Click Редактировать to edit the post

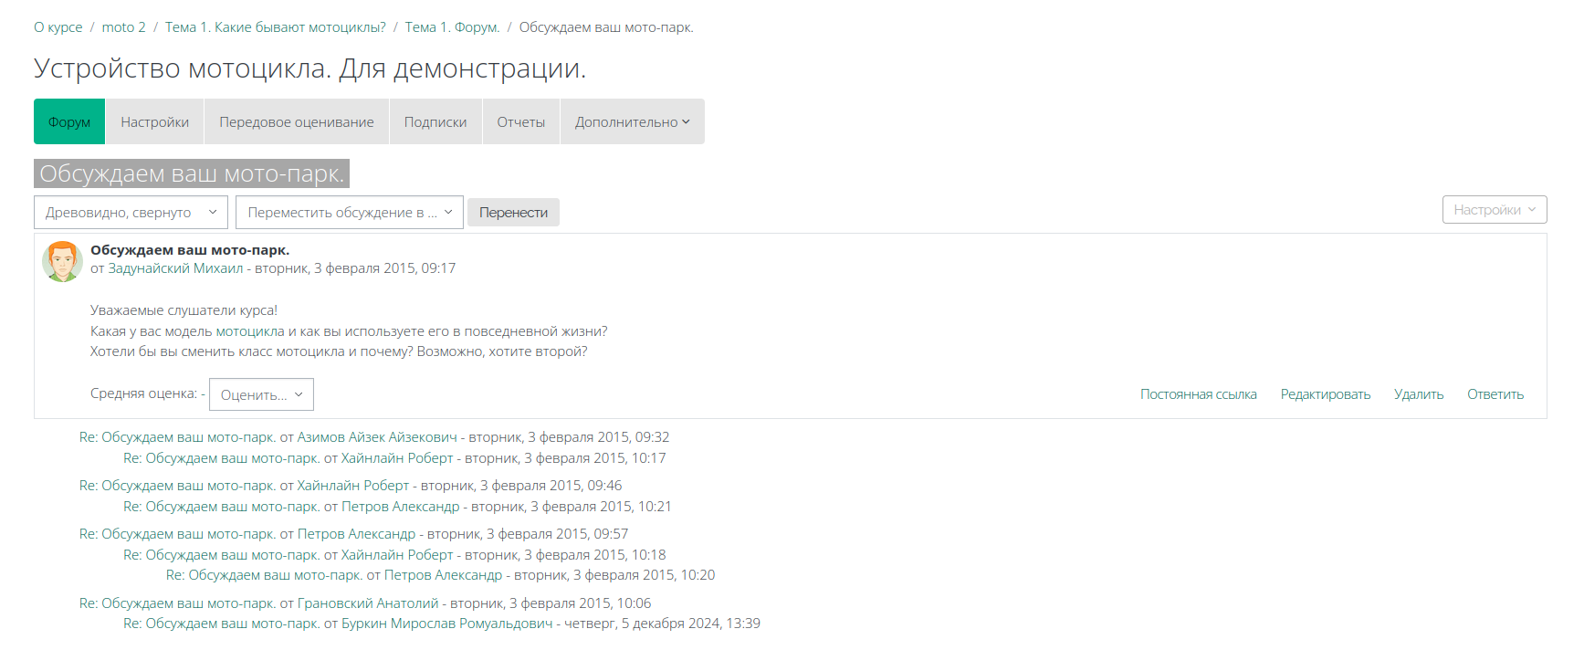pos(1325,394)
